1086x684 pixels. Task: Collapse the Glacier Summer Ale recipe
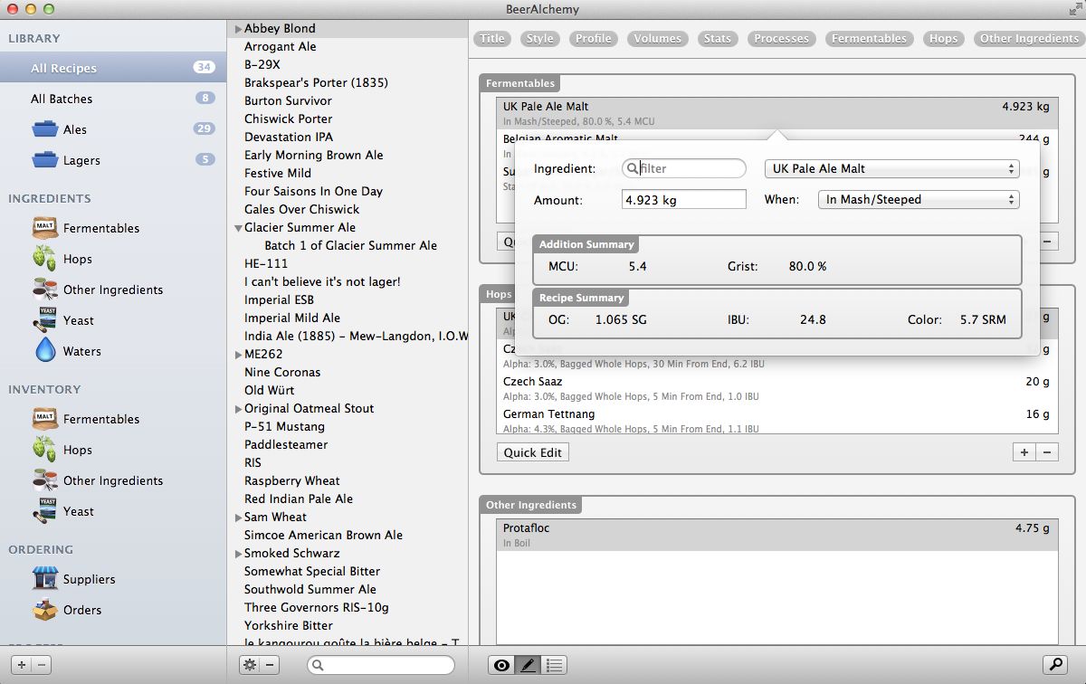tap(238, 228)
